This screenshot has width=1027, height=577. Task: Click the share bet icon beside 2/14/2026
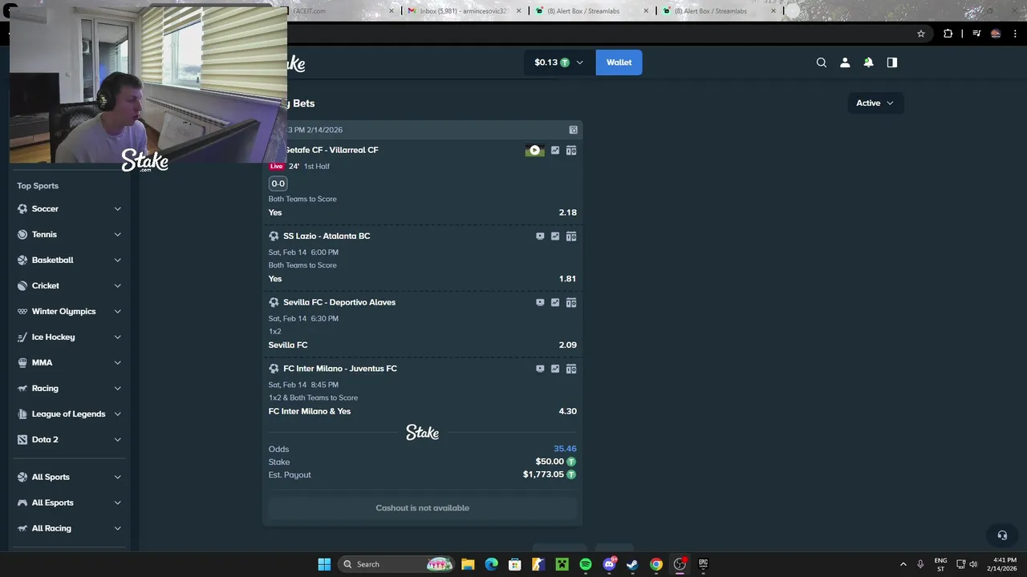point(573,130)
